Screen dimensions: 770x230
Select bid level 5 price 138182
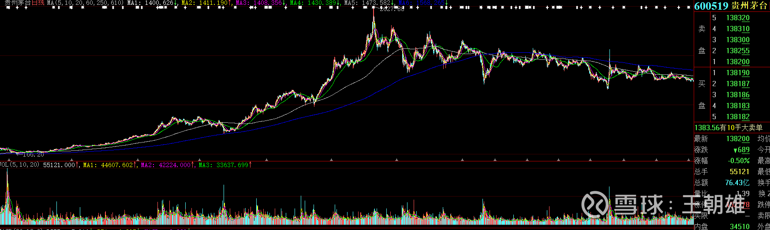[x=738, y=117]
